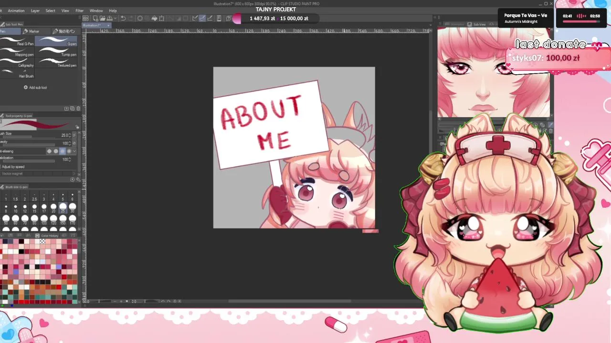Viewport: 611px width, 343px height.
Task: Pick the transparent checkered swatch in Color History
Action: [42, 242]
